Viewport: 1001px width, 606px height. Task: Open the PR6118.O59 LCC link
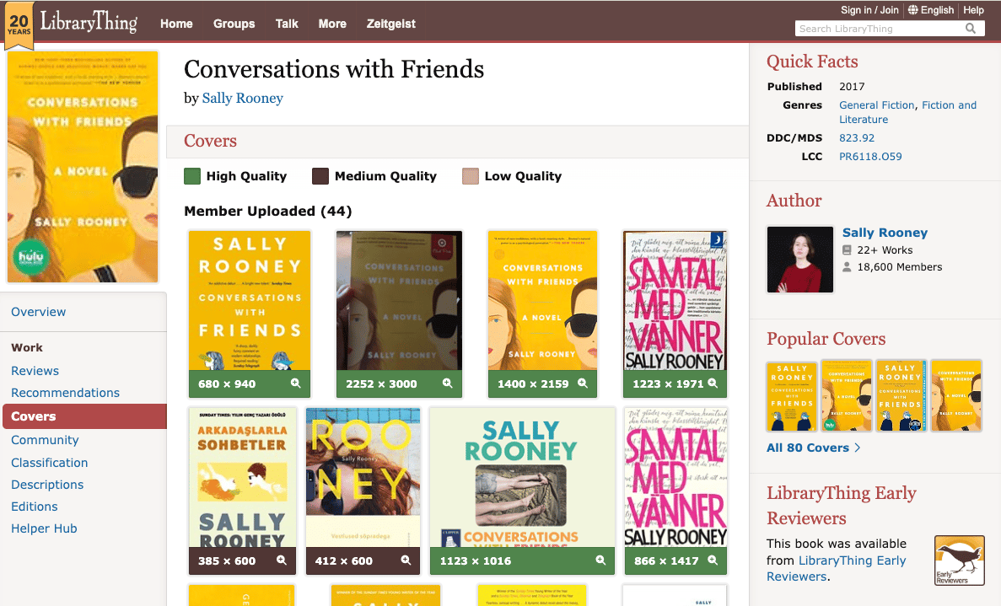click(x=870, y=156)
